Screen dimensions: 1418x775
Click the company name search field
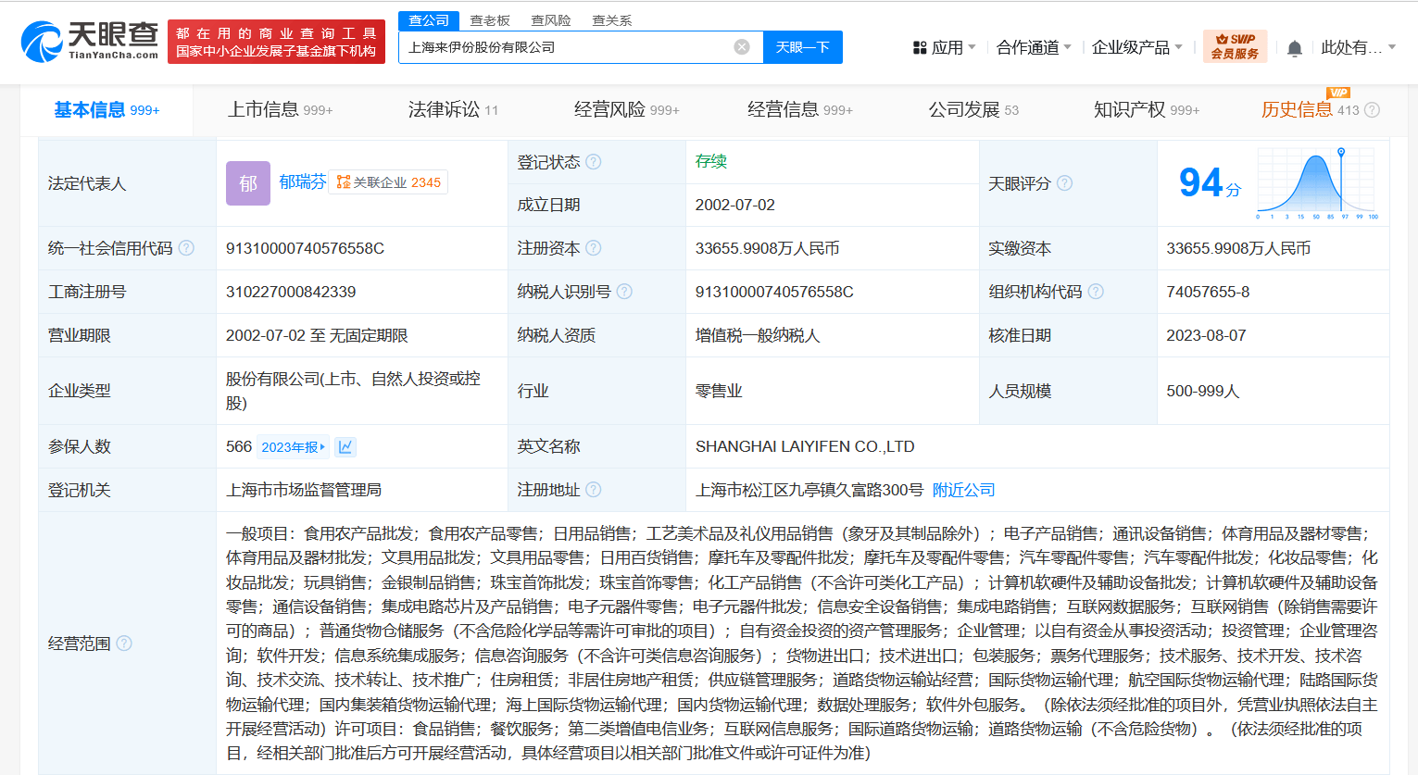(x=565, y=47)
